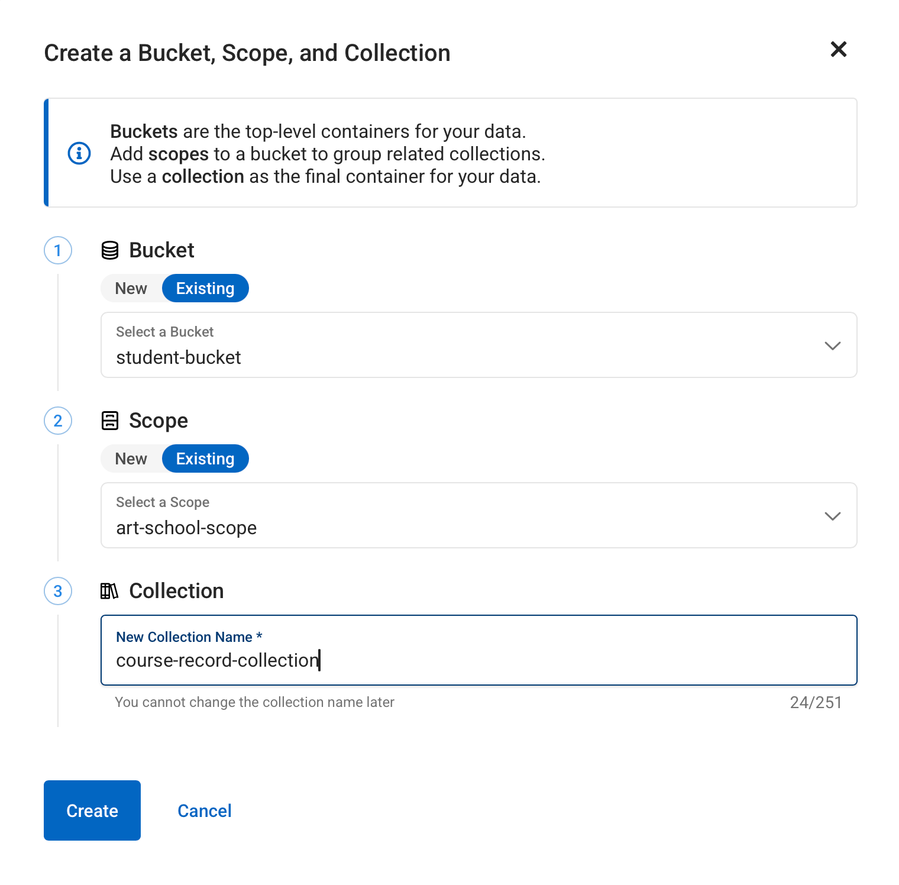The height and width of the screenshot is (885, 899).
Task: Click the Bucket database icon
Action: pyautogui.click(x=110, y=250)
